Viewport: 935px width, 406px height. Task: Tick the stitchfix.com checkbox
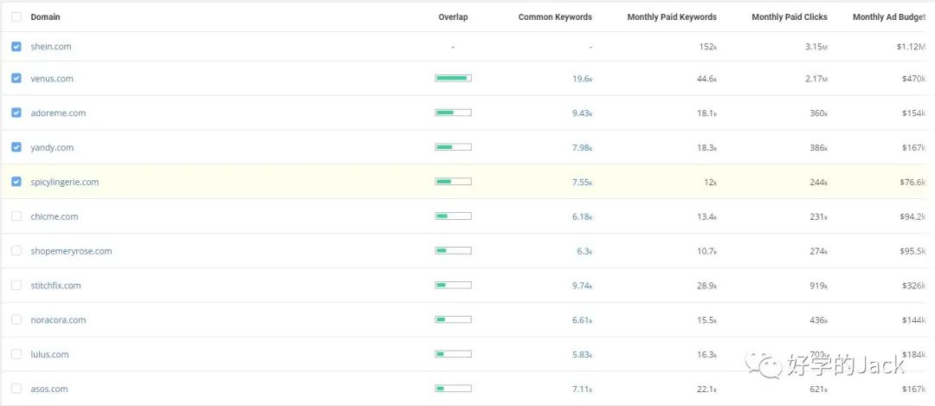pyautogui.click(x=16, y=285)
